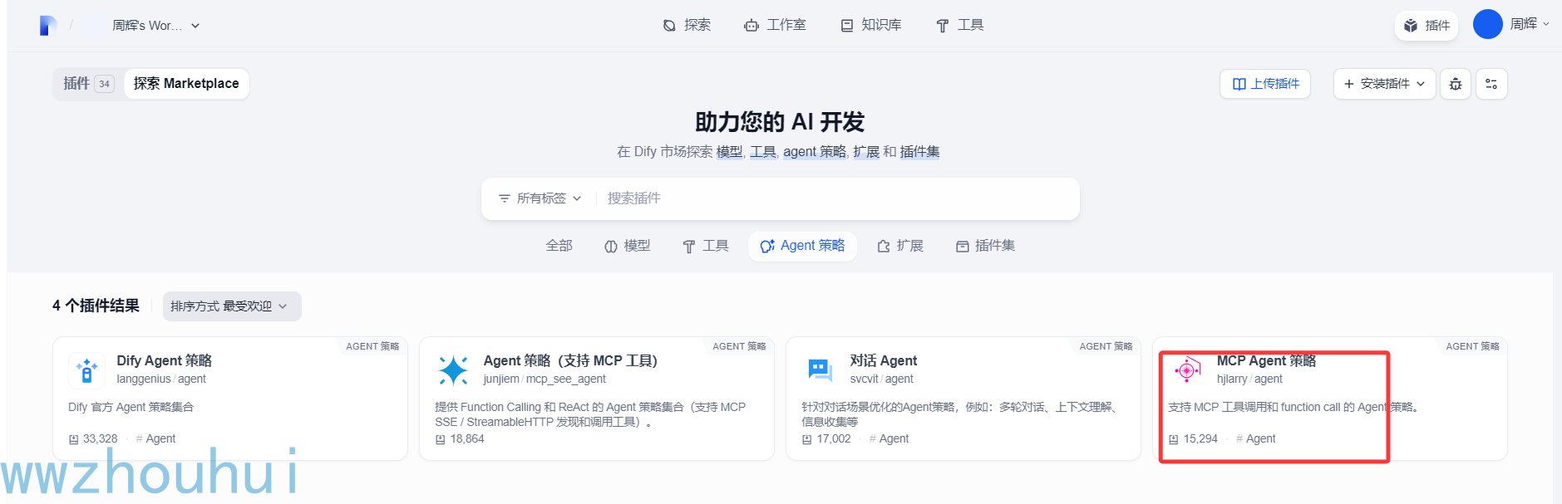Select the 探索 Marketplace tab

[186, 83]
